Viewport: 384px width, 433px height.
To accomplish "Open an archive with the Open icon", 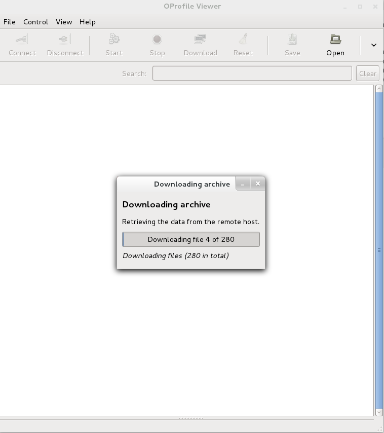I will coord(335,40).
